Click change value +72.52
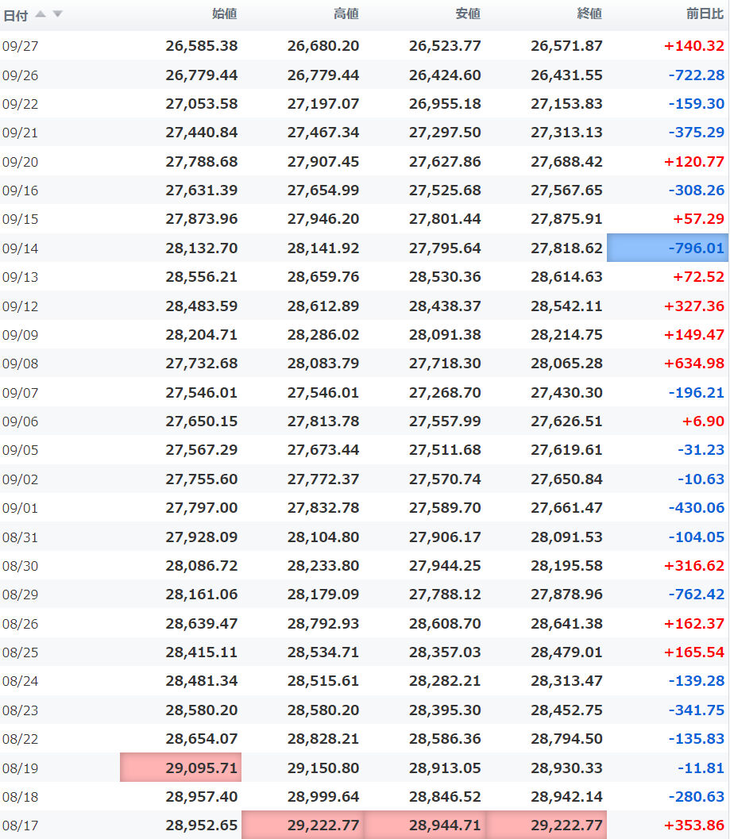The width and height of the screenshot is (730, 839). [x=699, y=277]
